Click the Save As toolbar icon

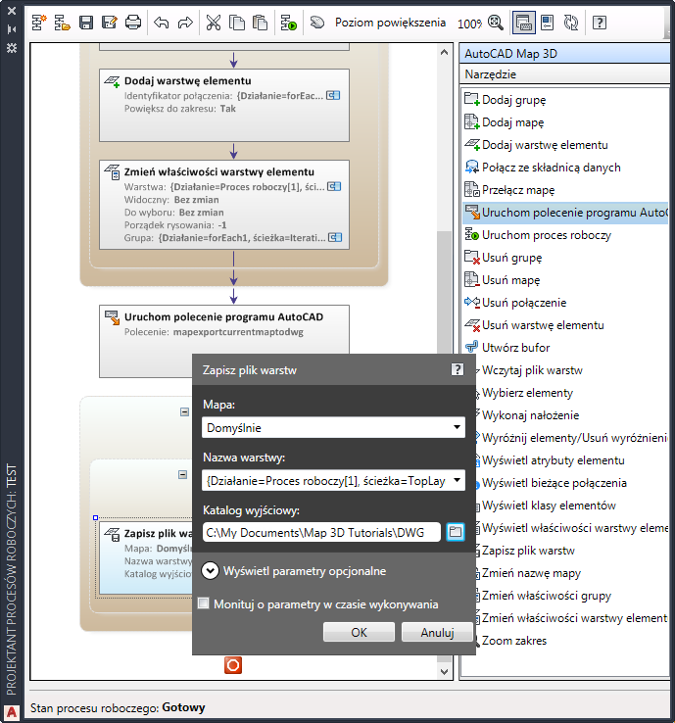tap(110, 23)
